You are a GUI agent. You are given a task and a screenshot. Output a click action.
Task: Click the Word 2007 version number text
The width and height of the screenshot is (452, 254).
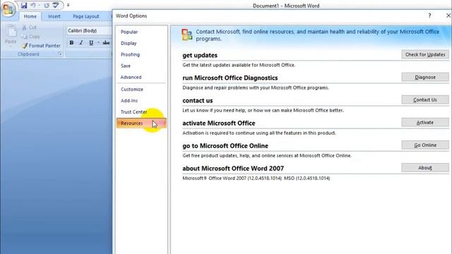click(x=256, y=179)
